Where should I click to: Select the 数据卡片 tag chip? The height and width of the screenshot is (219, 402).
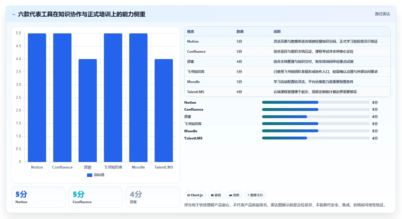click(x=255, y=195)
